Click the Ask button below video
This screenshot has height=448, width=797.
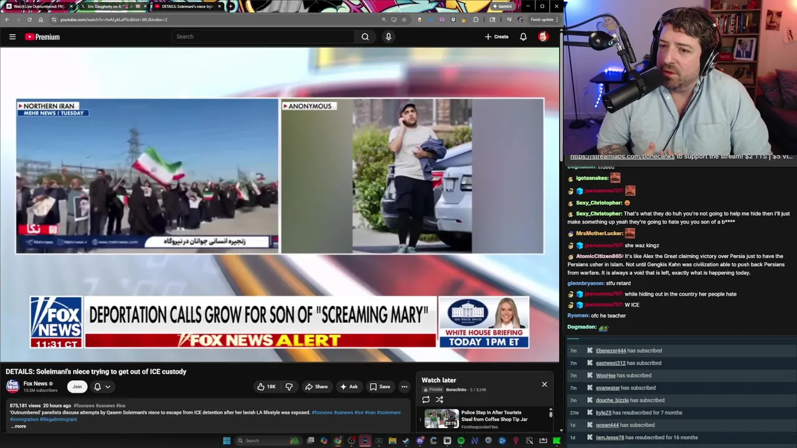coord(349,387)
